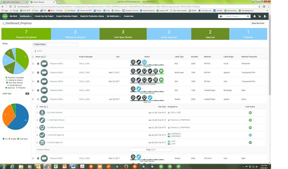This screenshot has width=288, height=169.
Task: Click the blue task status icon for Artwork Approval
Action: click(x=250, y=135)
